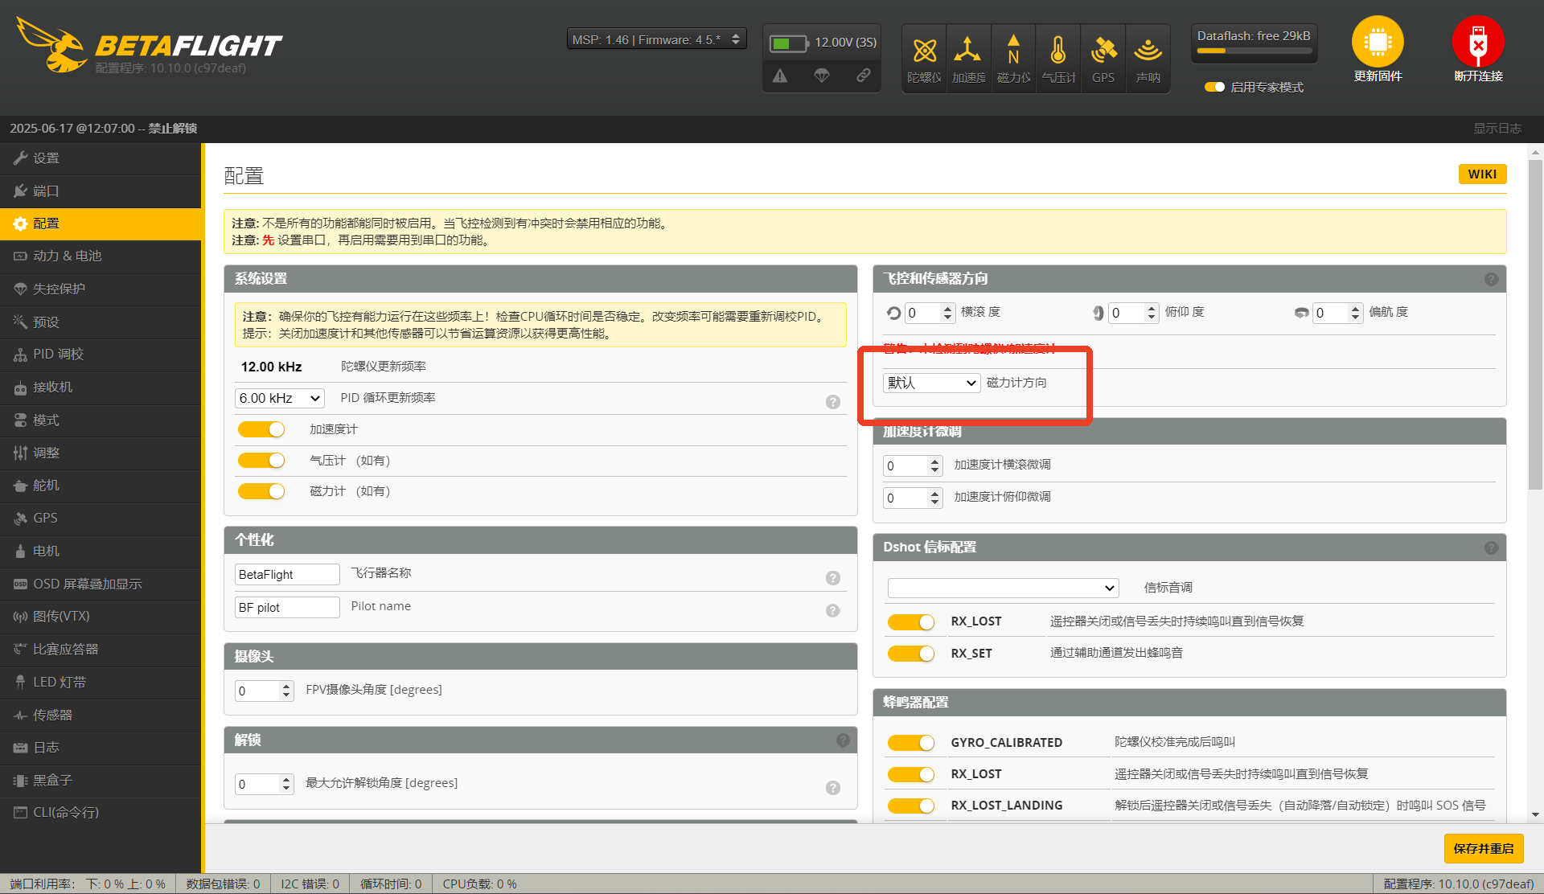The height and width of the screenshot is (894, 1544).
Task: Open help for Pilot name field
Action: [833, 610]
